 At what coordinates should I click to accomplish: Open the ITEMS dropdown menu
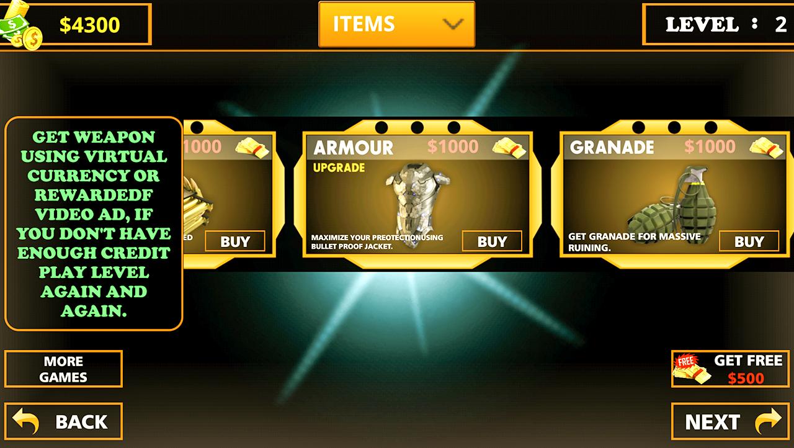(x=397, y=24)
